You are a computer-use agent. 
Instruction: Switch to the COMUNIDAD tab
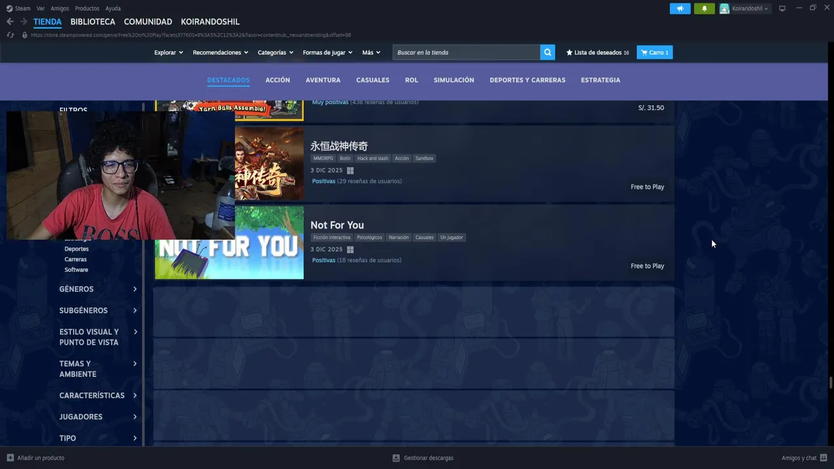tap(148, 21)
